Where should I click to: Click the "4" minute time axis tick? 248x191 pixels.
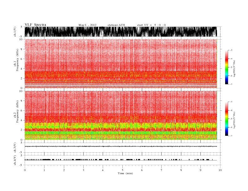[103, 170]
